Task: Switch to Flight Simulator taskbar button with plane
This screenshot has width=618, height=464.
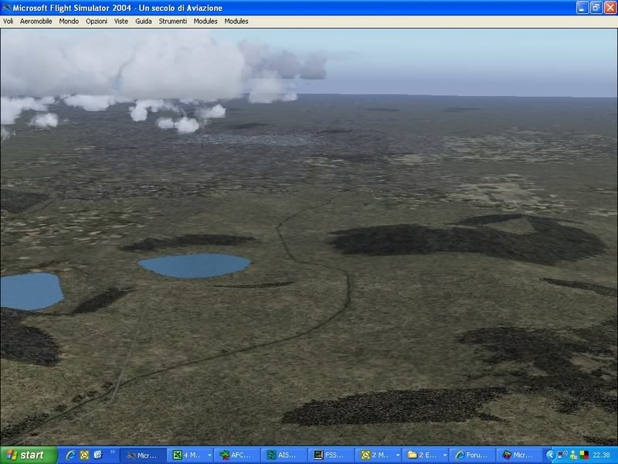Action: (142, 455)
